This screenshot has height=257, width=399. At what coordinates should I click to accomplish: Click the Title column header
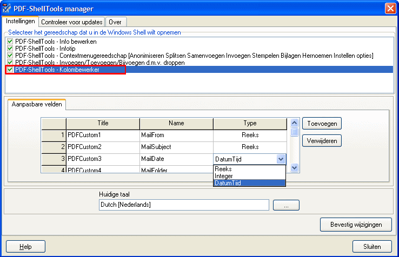coord(103,124)
